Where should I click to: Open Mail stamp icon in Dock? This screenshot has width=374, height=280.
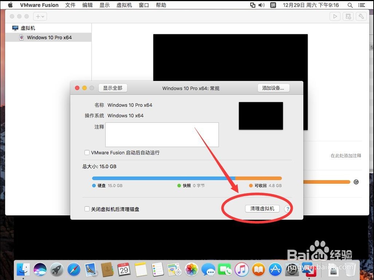pyautogui.click(x=91, y=270)
